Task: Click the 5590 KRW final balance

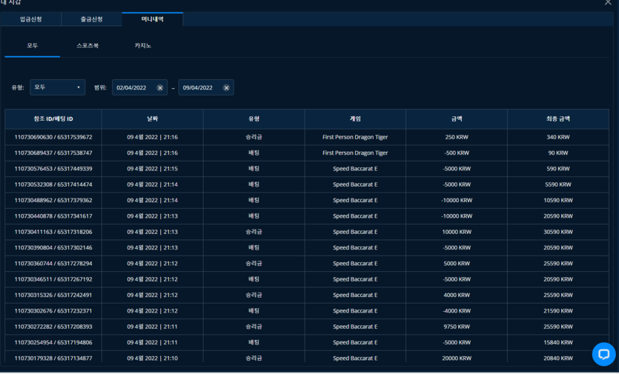Action: coord(558,184)
